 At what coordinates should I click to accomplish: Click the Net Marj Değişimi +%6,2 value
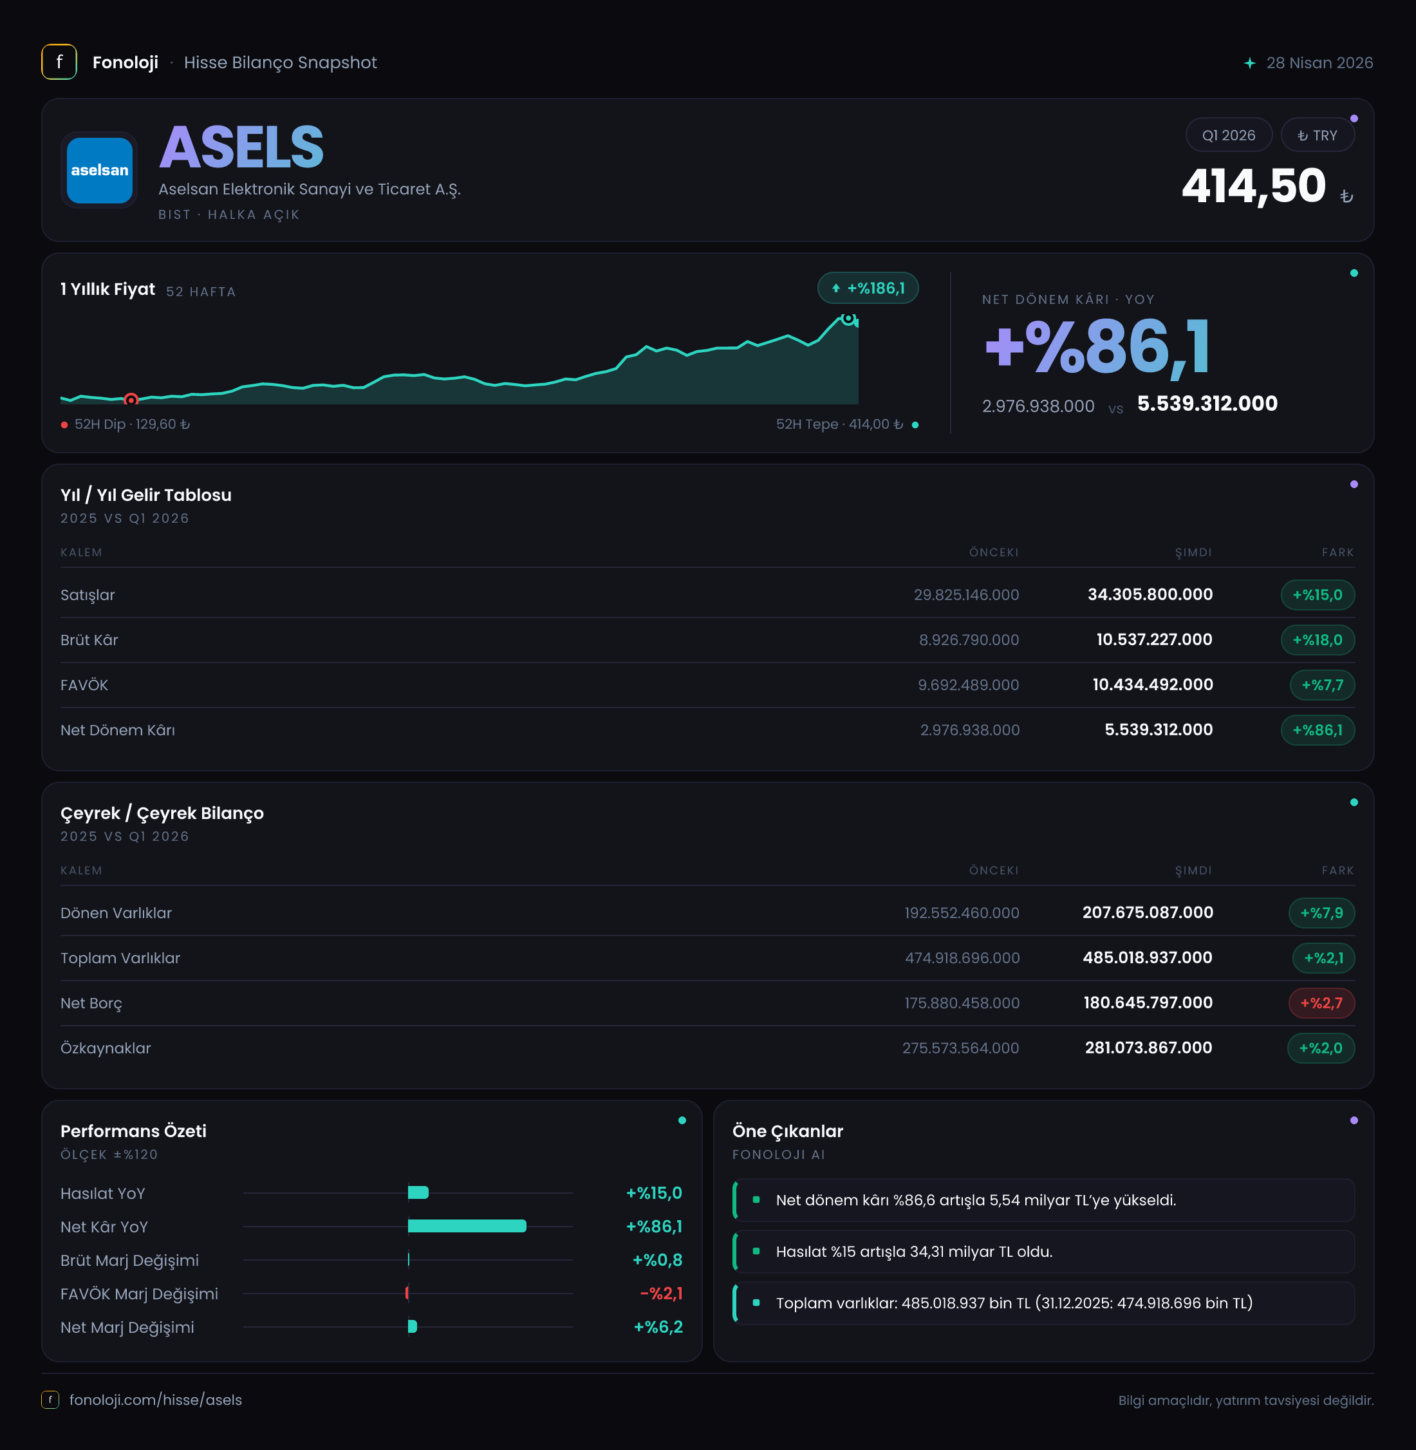tap(658, 1327)
